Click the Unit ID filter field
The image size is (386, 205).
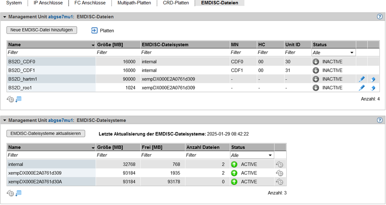(297, 52)
